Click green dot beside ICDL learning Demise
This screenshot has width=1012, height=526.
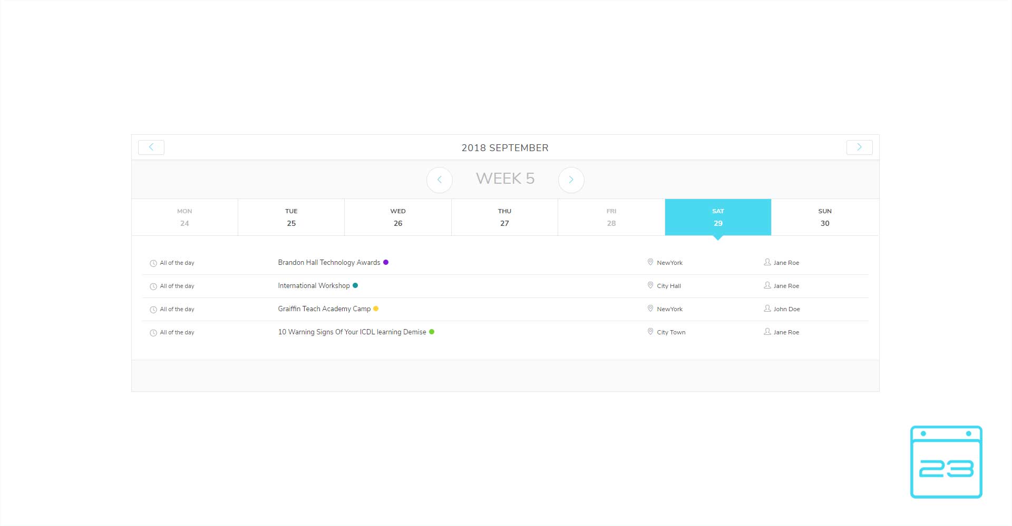pyautogui.click(x=432, y=332)
